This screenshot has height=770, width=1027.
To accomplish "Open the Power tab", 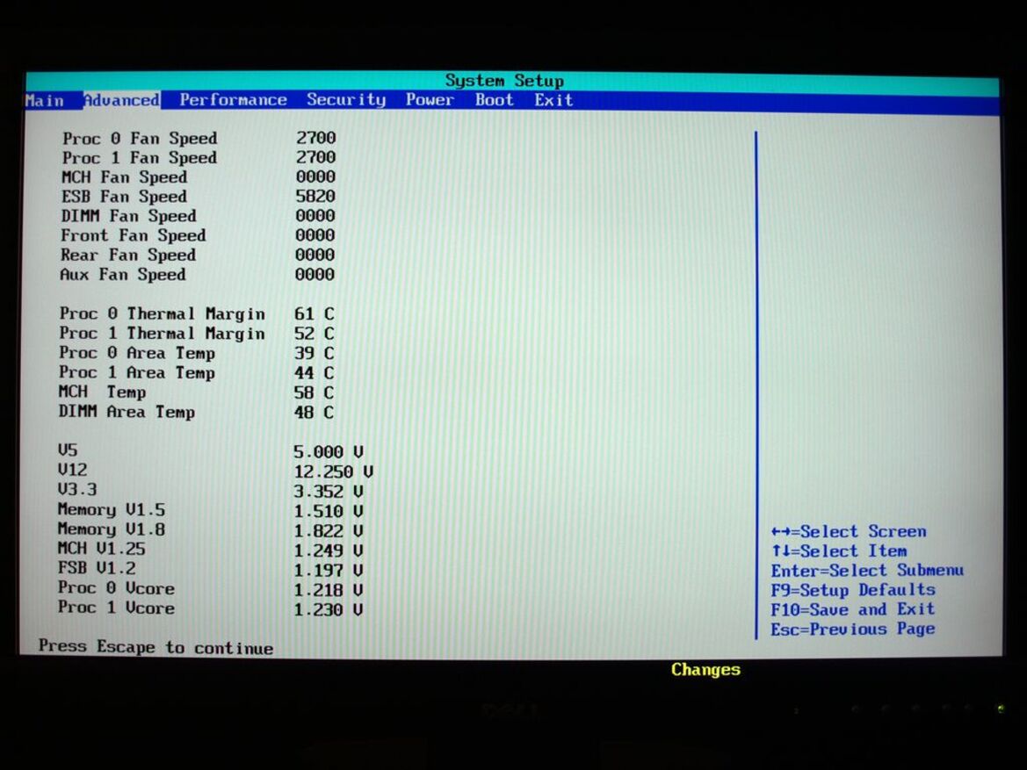I will pos(430,99).
